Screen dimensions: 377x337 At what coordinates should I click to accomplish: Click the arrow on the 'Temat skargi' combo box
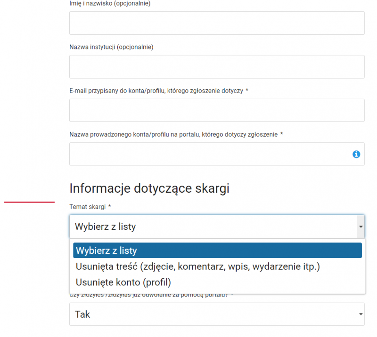(x=361, y=226)
